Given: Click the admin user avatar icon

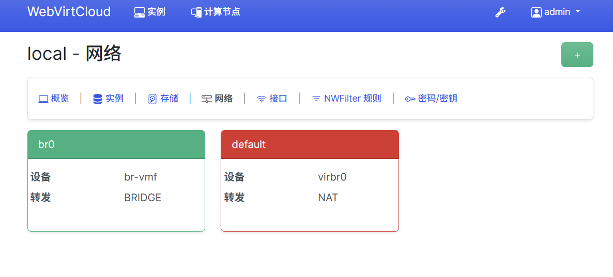Looking at the screenshot, I should coord(536,12).
